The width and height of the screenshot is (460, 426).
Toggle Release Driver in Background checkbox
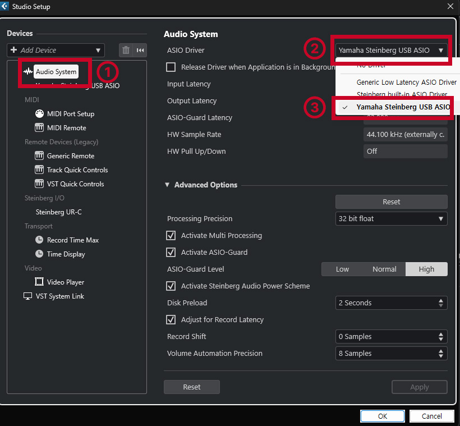coord(171,67)
